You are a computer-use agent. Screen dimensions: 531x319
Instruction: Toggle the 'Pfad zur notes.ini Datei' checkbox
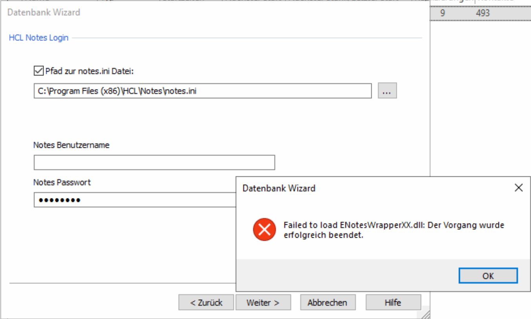[x=38, y=71]
